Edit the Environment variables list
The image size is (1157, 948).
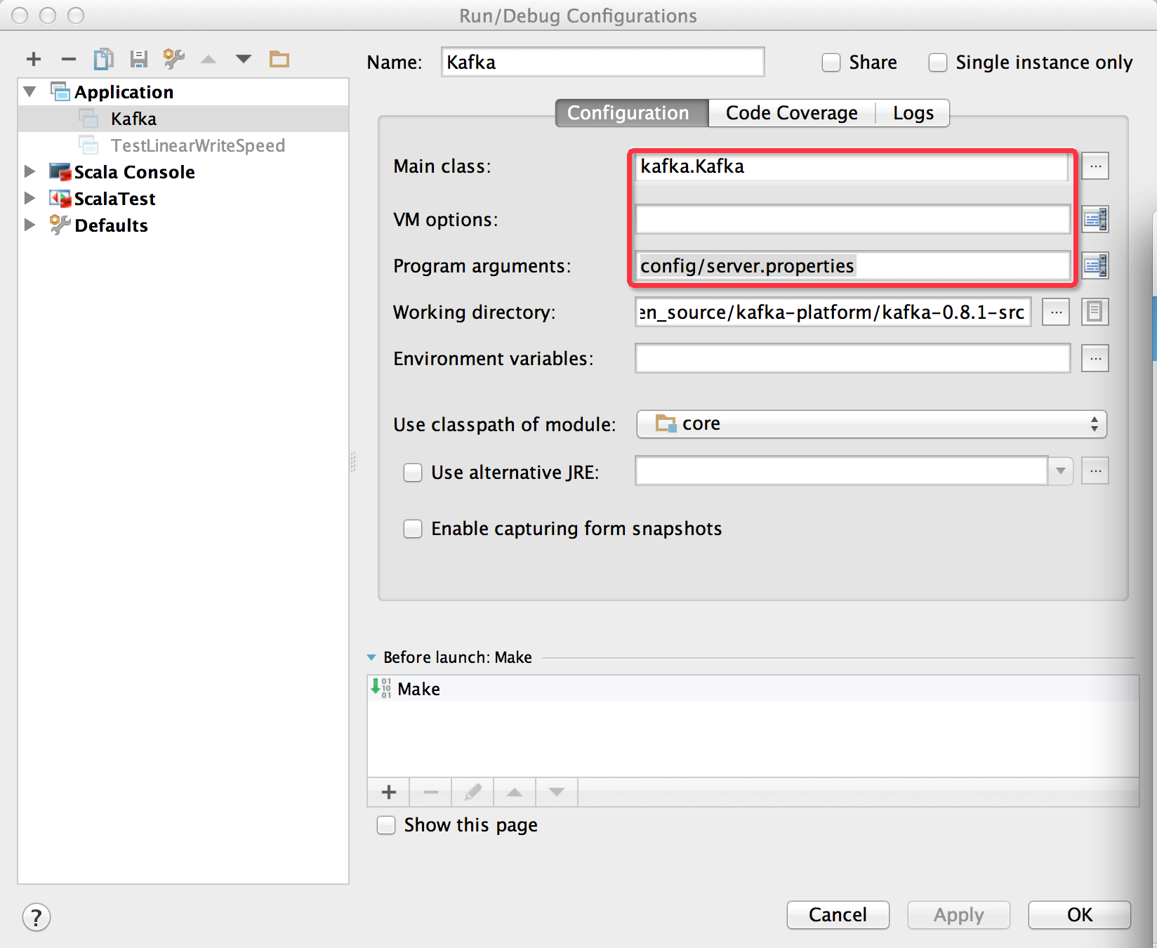(1095, 358)
